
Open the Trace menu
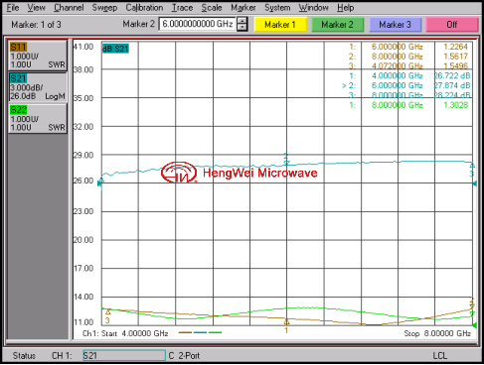(x=182, y=7)
